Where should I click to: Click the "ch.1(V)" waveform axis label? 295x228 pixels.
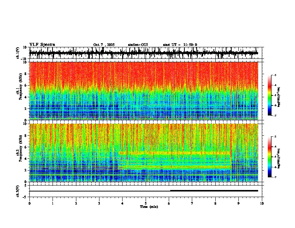pos(18,53)
